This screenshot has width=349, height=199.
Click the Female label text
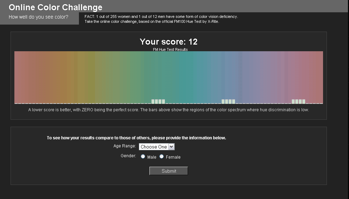(x=173, y=157)
